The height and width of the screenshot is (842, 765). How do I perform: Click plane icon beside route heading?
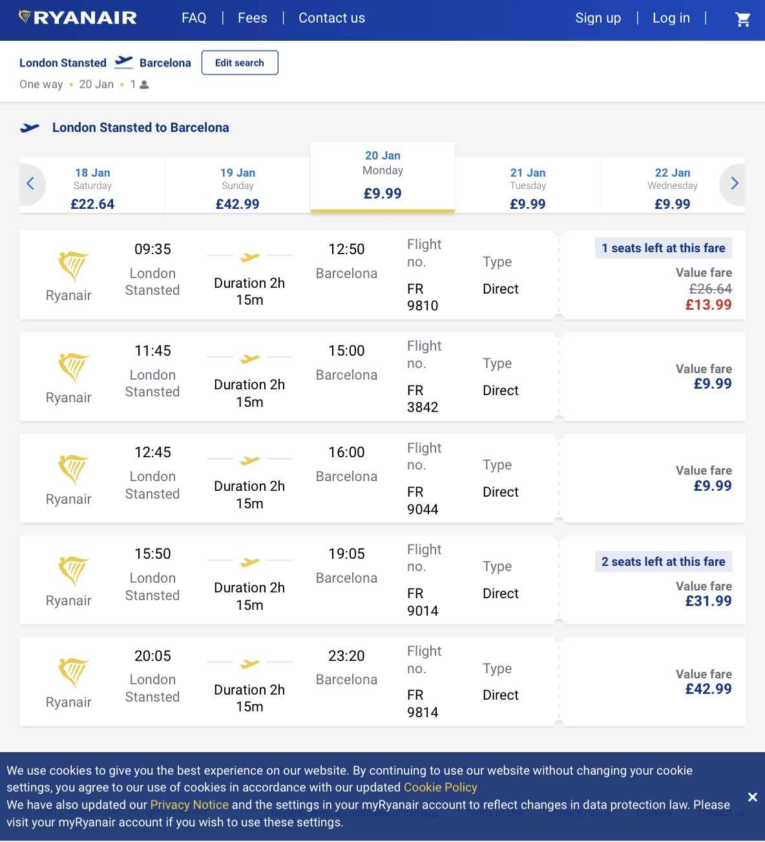point(30,128)
